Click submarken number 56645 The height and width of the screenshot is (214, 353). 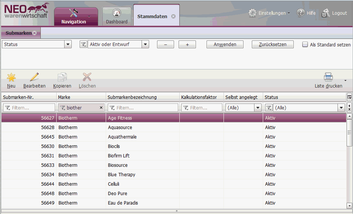click(48, 137)
